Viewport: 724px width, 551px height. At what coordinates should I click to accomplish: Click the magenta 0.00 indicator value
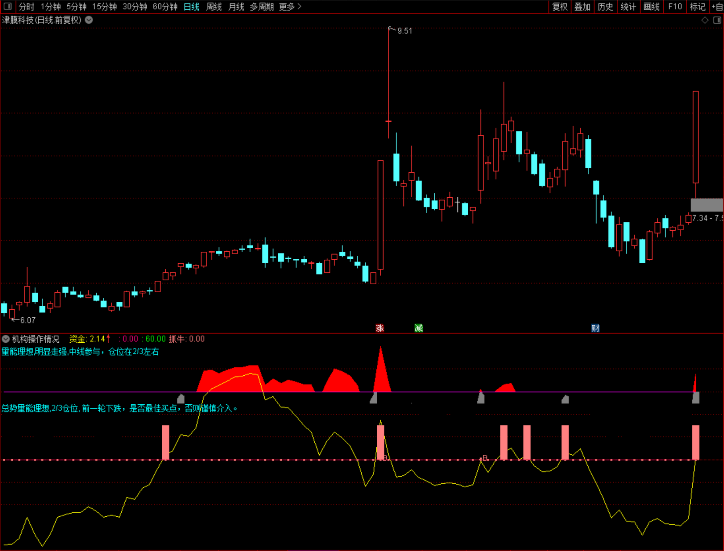(x=130, y=339)
